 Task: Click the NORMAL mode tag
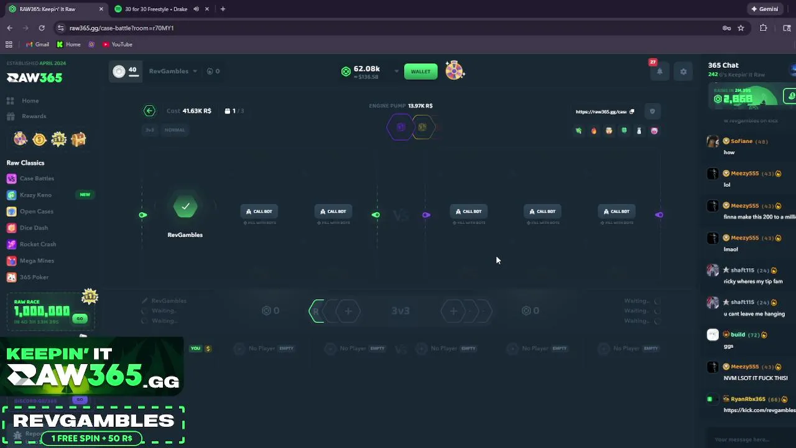click(175, 130)
